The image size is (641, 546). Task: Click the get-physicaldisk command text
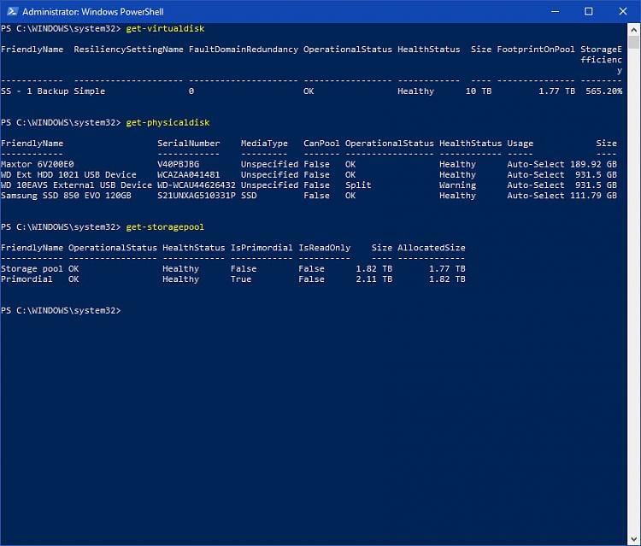click(167, 122)
